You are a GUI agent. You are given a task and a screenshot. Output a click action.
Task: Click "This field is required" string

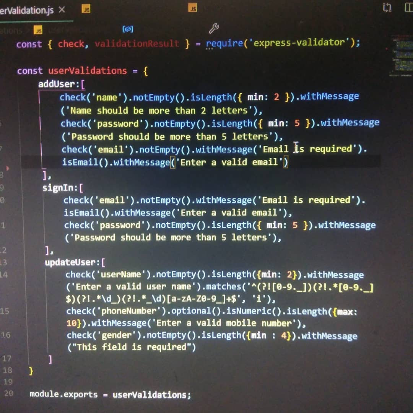point(132,347)
